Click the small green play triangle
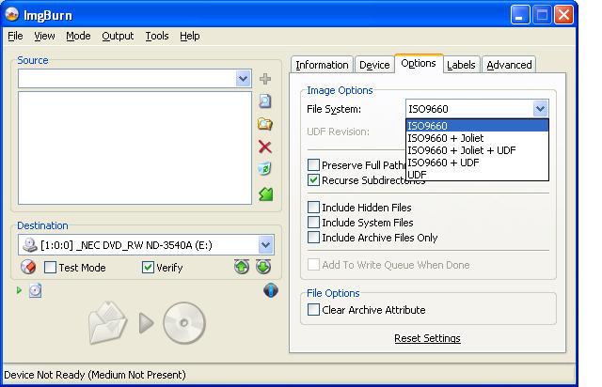 (x=19, y=291)
